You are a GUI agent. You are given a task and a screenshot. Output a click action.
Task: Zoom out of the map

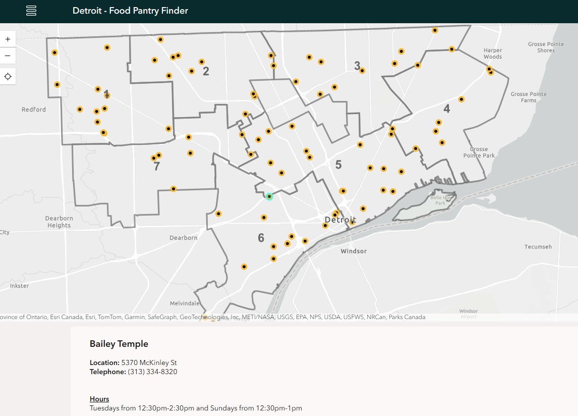[8, 56]
